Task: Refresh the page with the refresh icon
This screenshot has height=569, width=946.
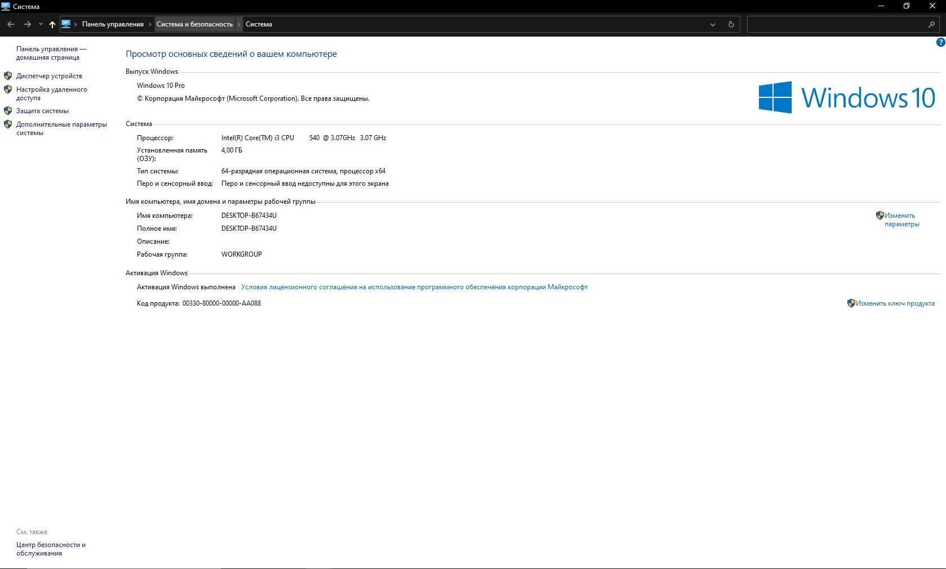Action: point(731,24)
